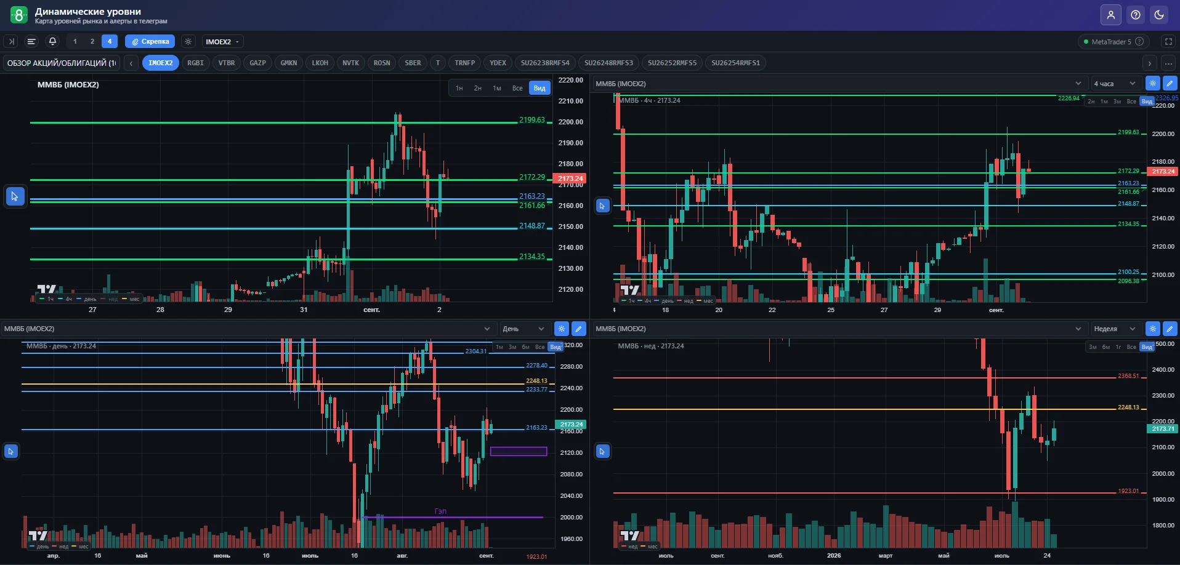Select Вид in top-left chart range bar
This screenshot has height=565, width=1180.
539,88
